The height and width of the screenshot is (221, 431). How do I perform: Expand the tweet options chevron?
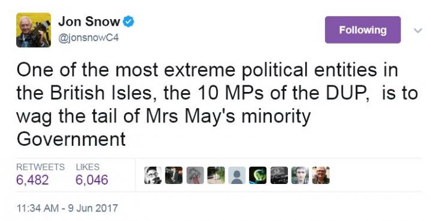click(418, 30)
